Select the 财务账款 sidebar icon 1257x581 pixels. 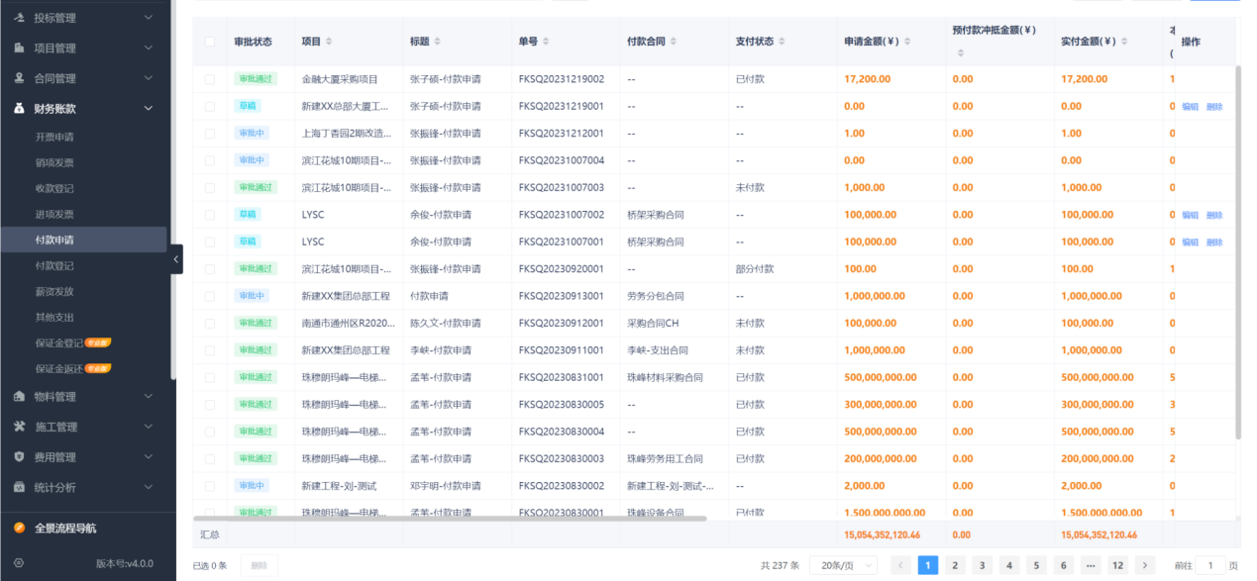pos(18,107)
